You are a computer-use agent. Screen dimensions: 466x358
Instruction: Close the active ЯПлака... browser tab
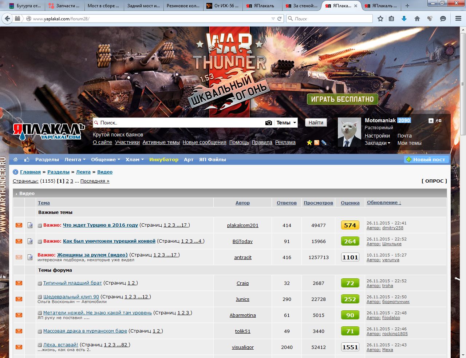(x=356, y=6)
